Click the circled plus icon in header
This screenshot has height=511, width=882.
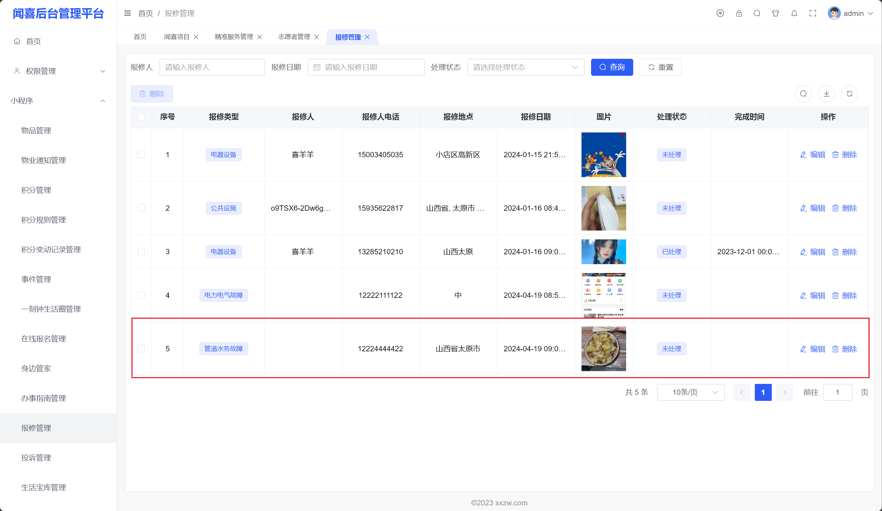tap(720, 13)
